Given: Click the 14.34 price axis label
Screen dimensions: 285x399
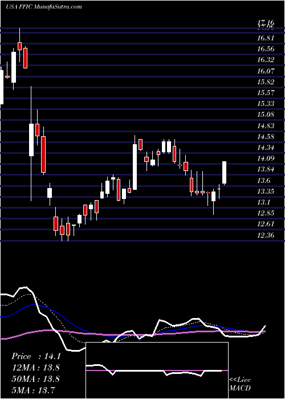Looking at the screenshot, I should point(266,148).
